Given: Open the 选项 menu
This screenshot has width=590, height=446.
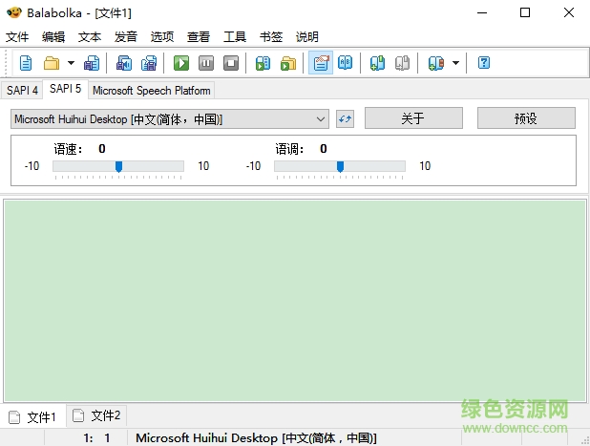Looking at the screenshot, I should (162, 37).
